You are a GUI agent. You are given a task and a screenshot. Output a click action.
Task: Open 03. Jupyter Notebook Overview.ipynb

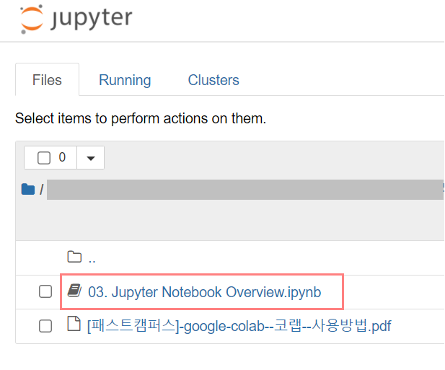(x=205, y=292)
